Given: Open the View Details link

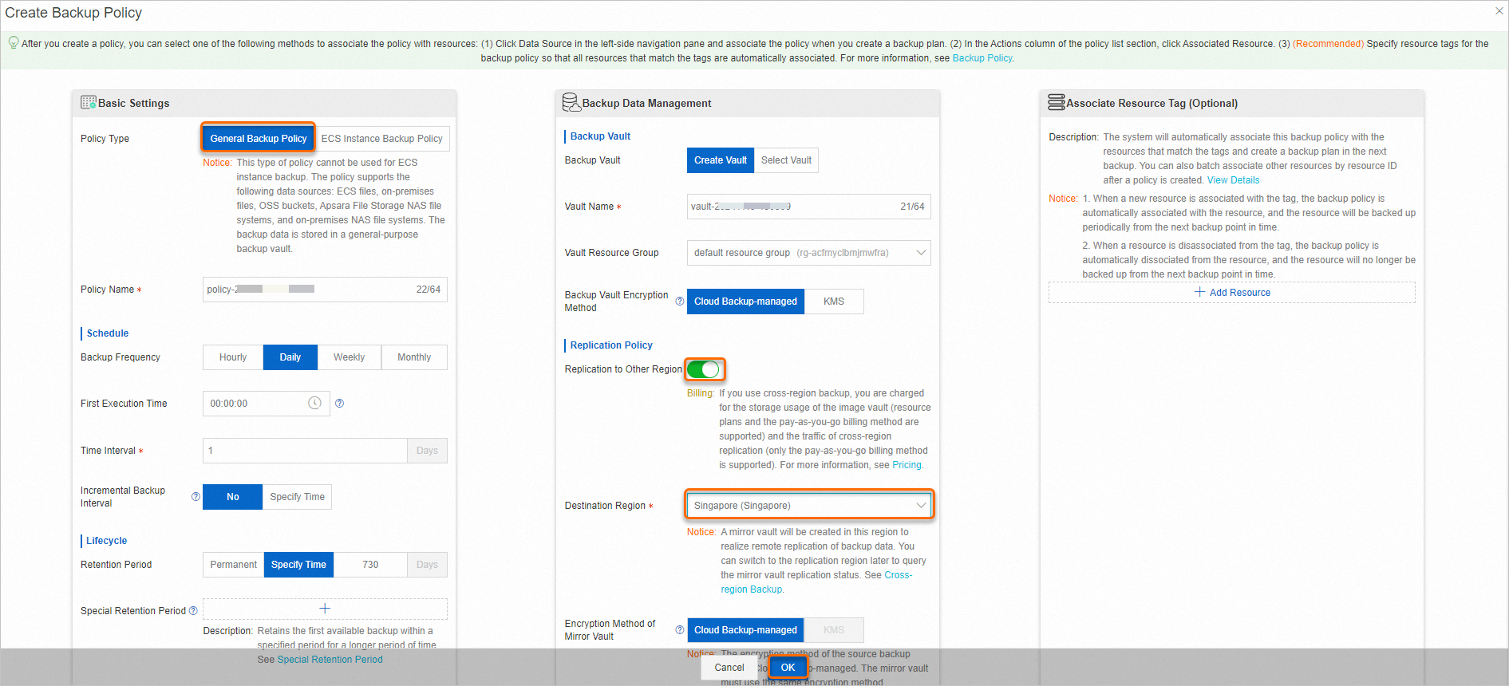Looking at the screenshot, I should click(x=1233, y=180).
